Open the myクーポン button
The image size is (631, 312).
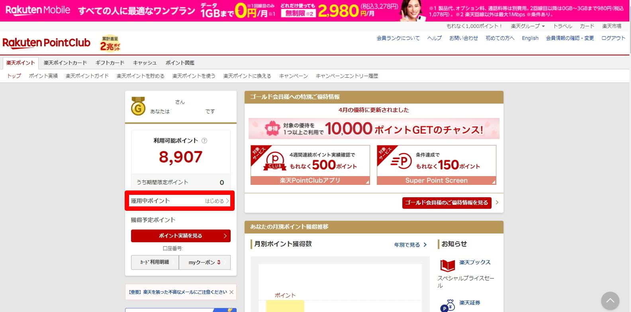[204, 262]
